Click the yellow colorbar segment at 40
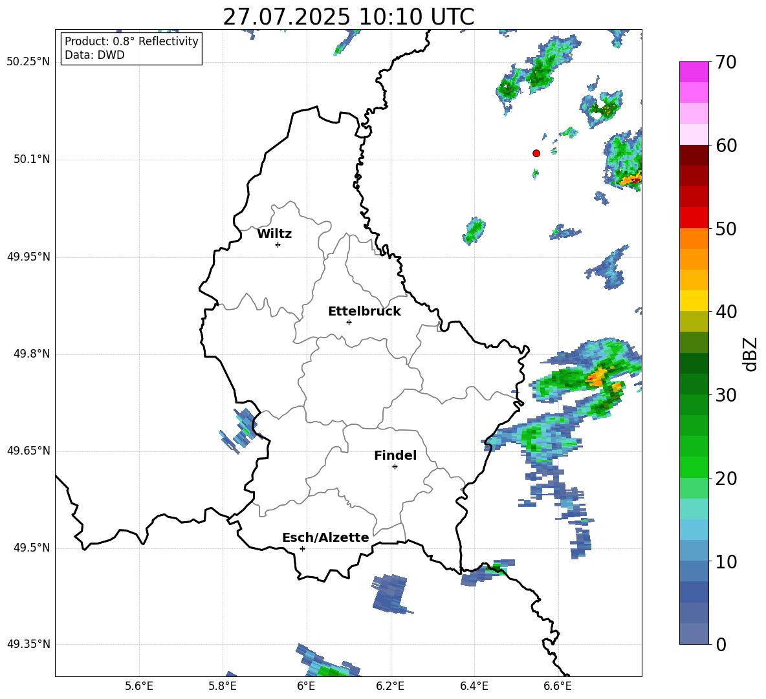766x699 pixels. point(694,301)
